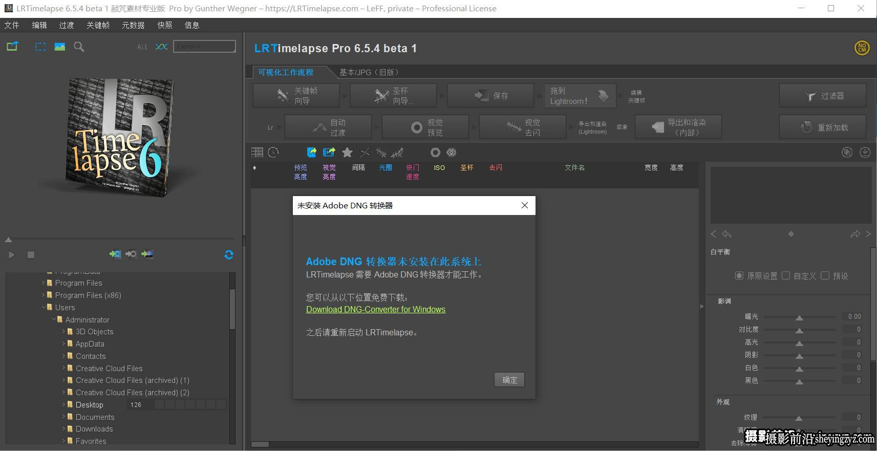Expand the Program Files folder
The image size is (877, 451).
click(43, 283)
